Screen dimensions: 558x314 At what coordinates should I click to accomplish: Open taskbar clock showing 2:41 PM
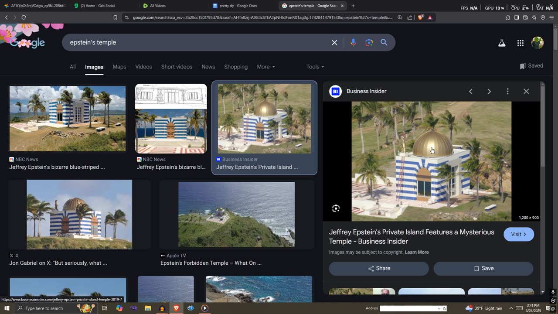[x=533, y=308]
